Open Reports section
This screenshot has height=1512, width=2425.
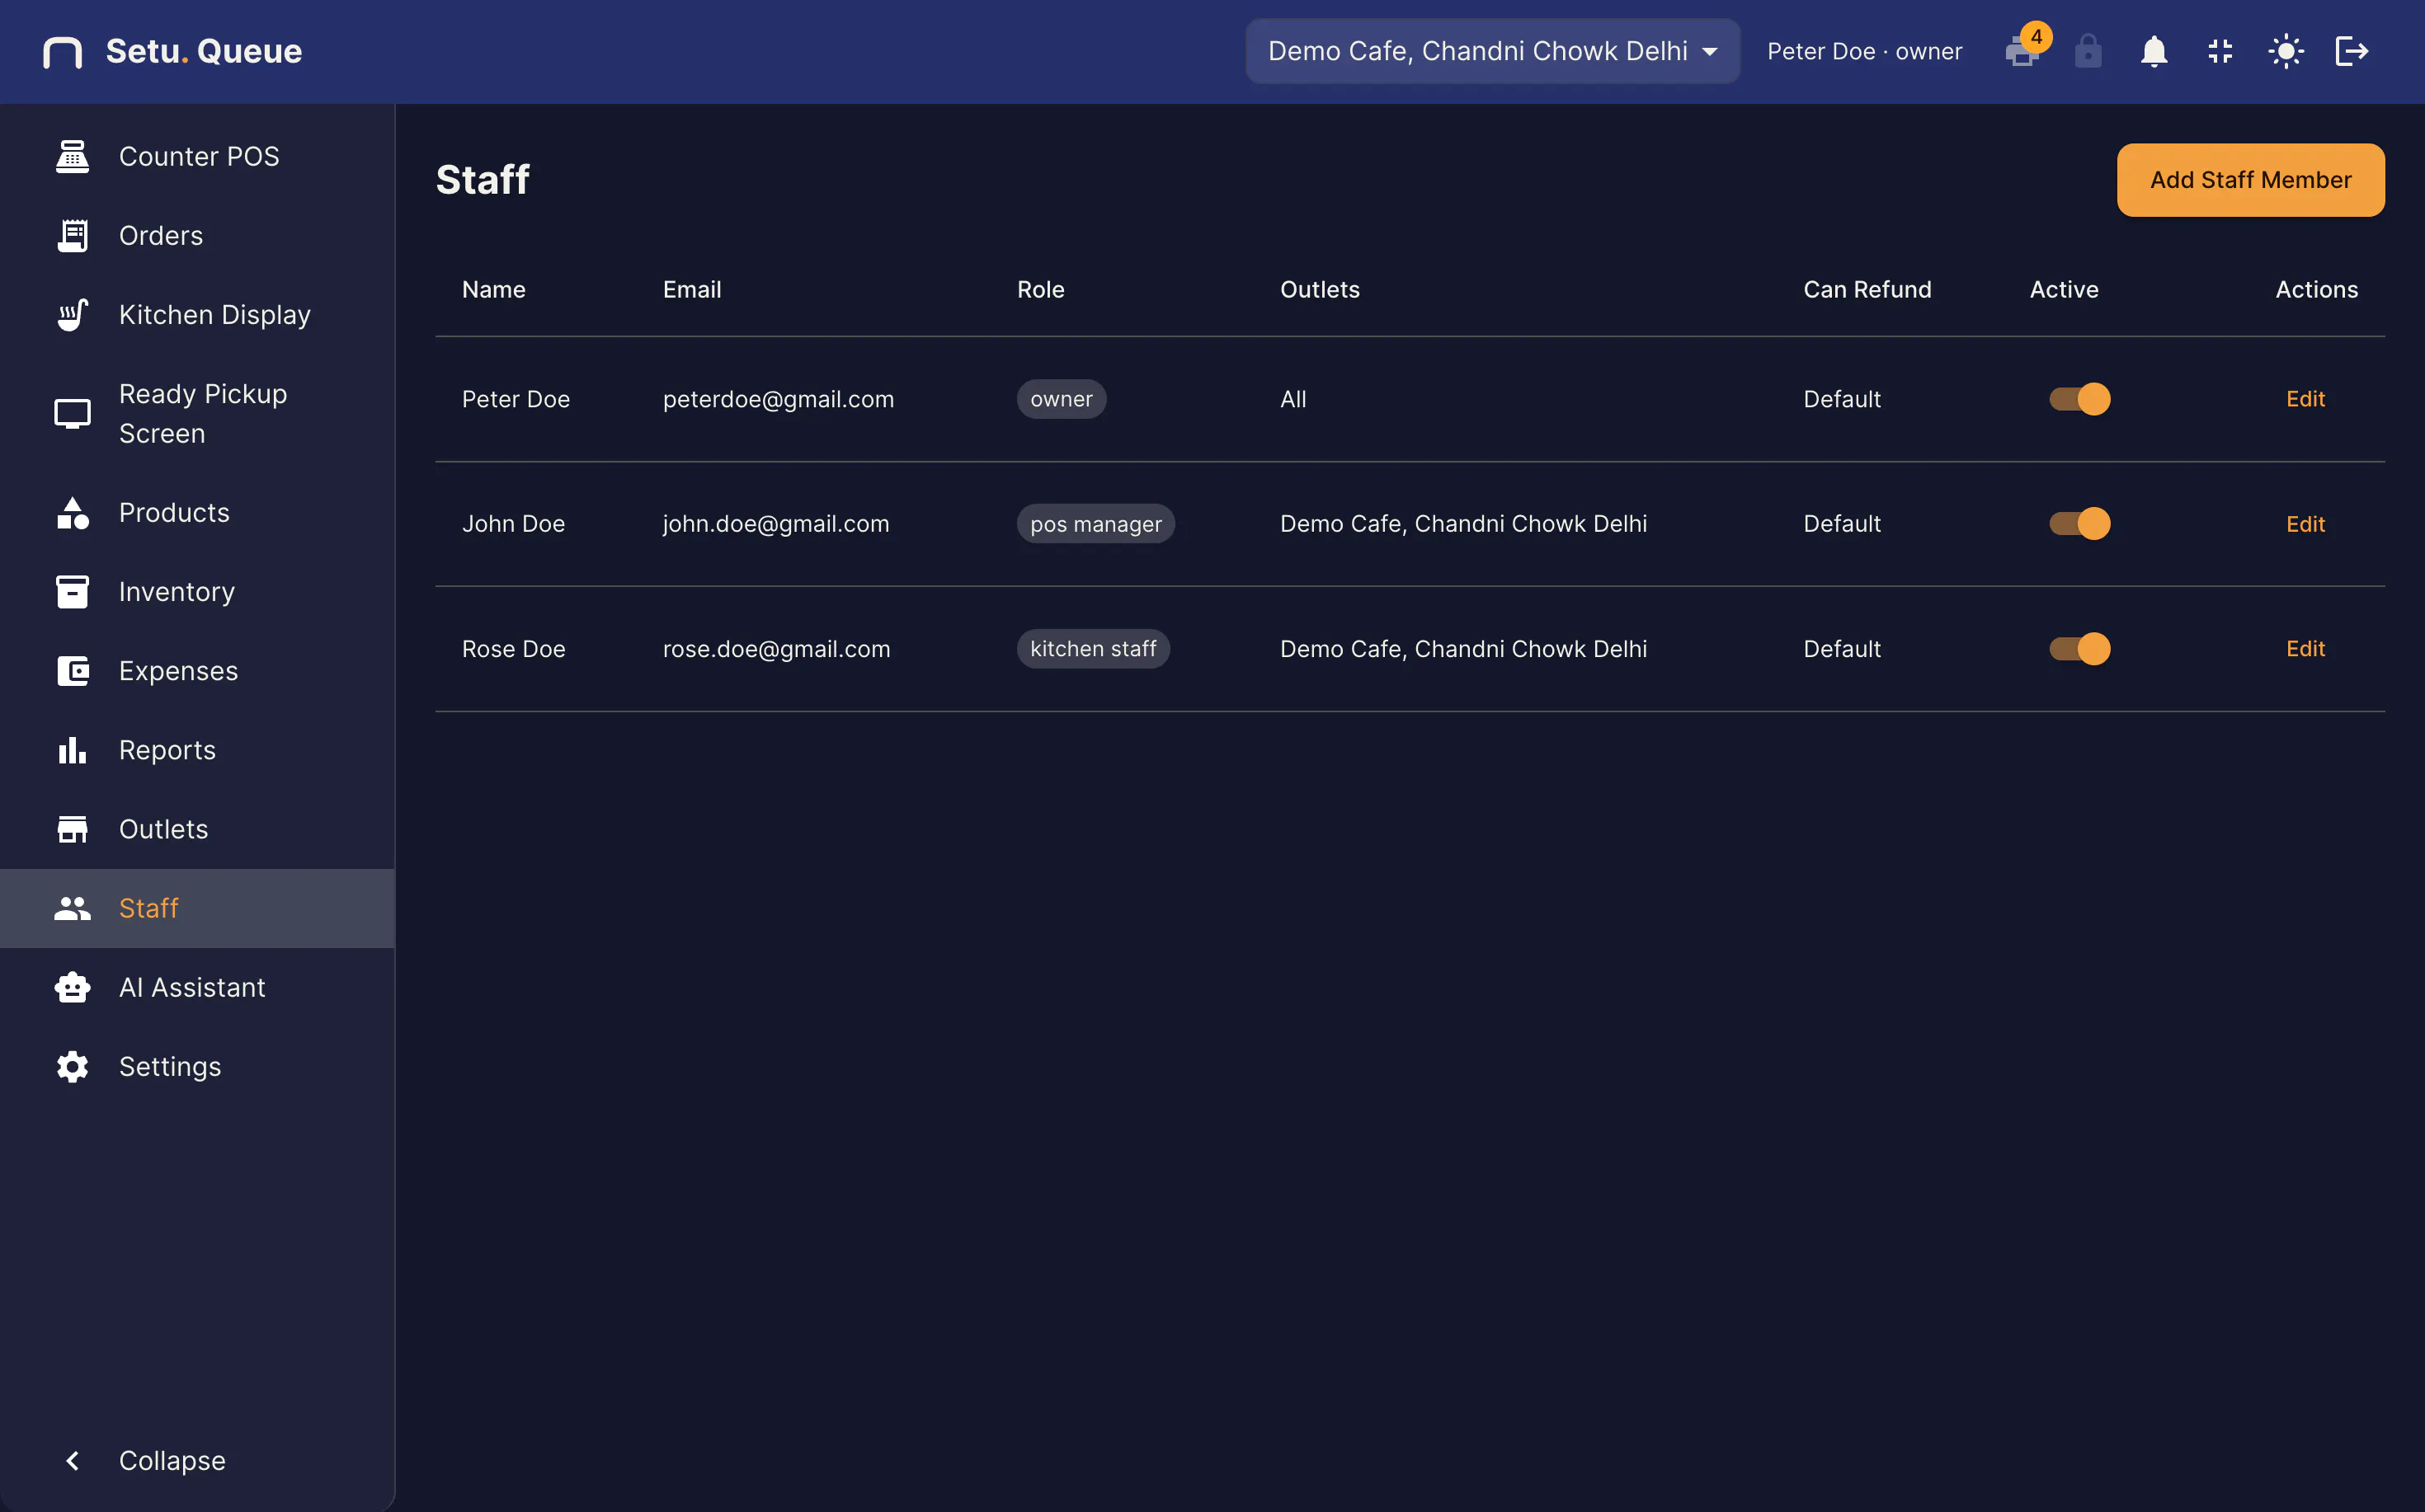(x=197, y=749)
